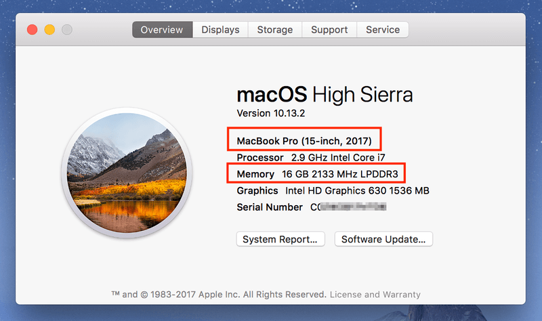The height and width of the screenshot is (321, 542).
Task: Click the High Sierra mountain logo image
Action: [x=127, y=174]
